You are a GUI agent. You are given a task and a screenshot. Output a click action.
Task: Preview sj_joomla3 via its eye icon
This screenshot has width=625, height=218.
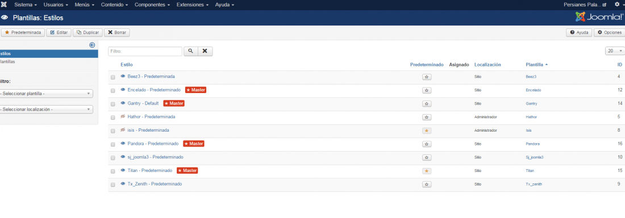click(123, 157)
